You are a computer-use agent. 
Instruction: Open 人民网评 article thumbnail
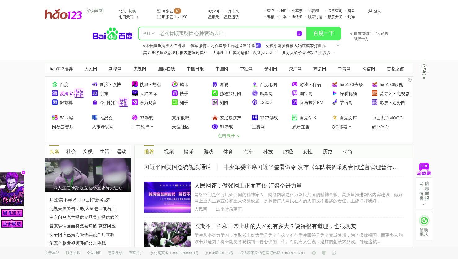(x=167, y=197)
